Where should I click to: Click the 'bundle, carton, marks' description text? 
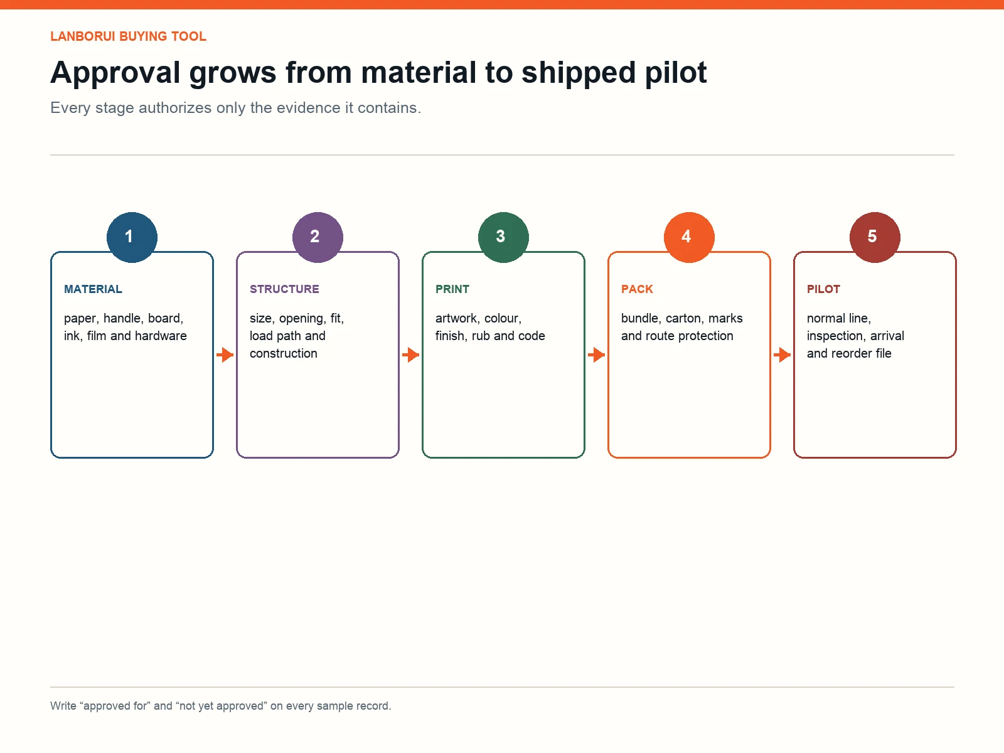pos(681,327)
